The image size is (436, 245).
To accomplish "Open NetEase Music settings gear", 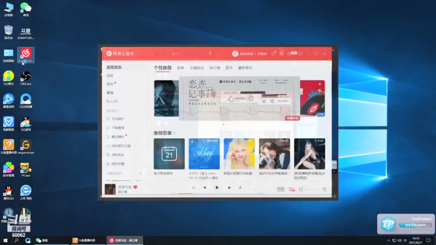I will pyautogui.click(x=281, y=53).
